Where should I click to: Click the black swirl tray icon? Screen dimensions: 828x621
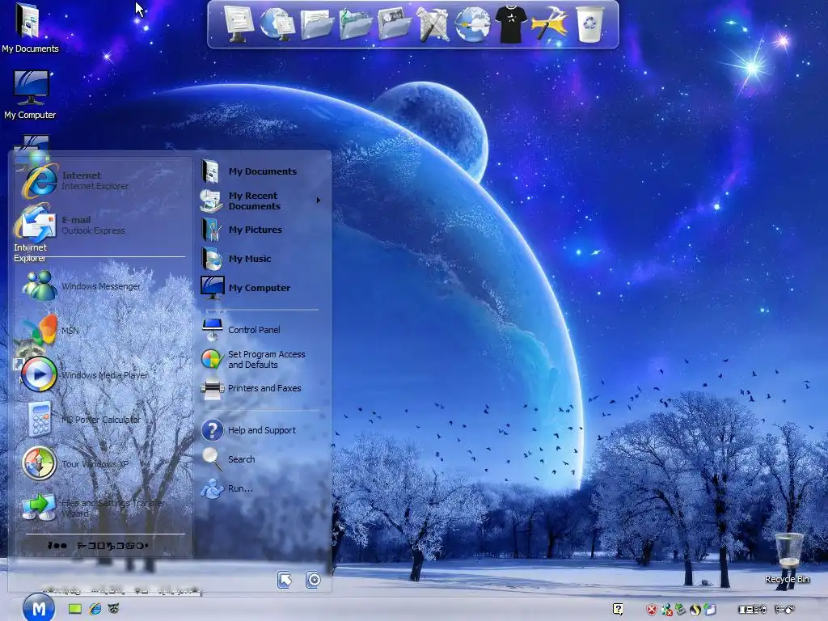click(695, 610)
